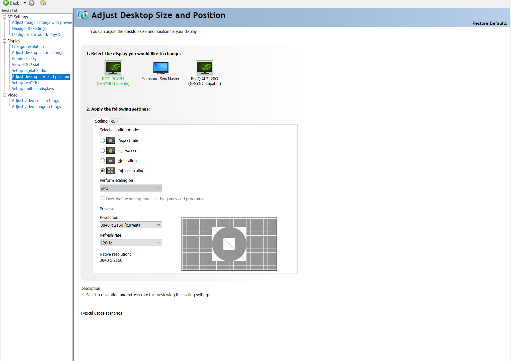Click the green Back arrow icon
The width and height of the screenshot is (511, 361).
(6, 3)
